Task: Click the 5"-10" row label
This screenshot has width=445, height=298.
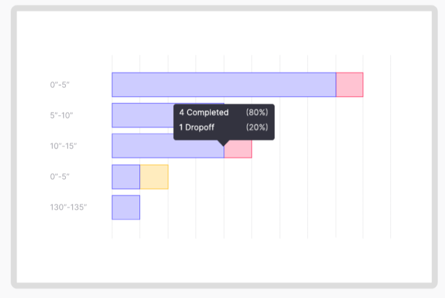Action: (x=62, y=115)
